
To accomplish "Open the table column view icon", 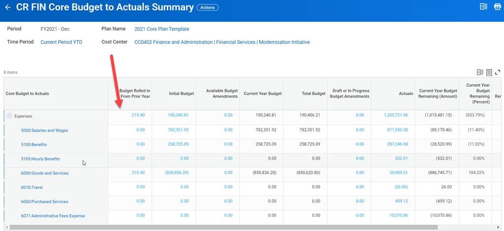I will pos(489,72).
